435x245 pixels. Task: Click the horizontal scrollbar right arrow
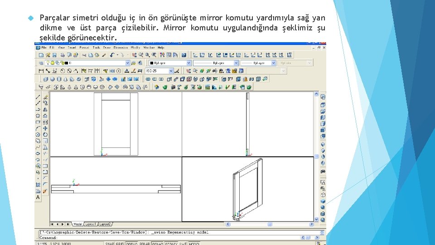(x=312, y=224)
